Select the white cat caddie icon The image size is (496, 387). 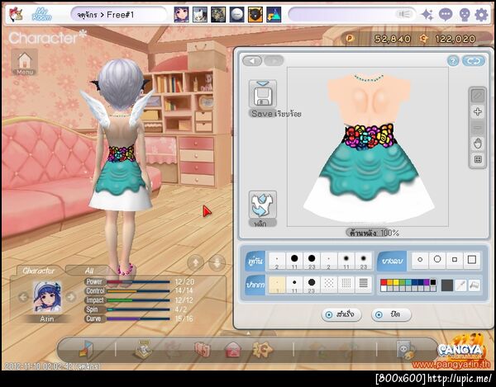(200, 15)
